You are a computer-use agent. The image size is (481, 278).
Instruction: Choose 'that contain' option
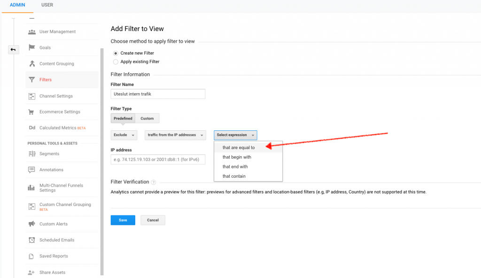tap(248, 176)
